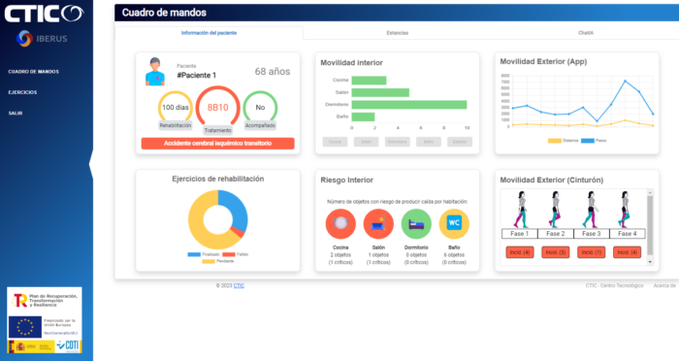Switch to the Estancias tab
679x361 pixels.
397,33
